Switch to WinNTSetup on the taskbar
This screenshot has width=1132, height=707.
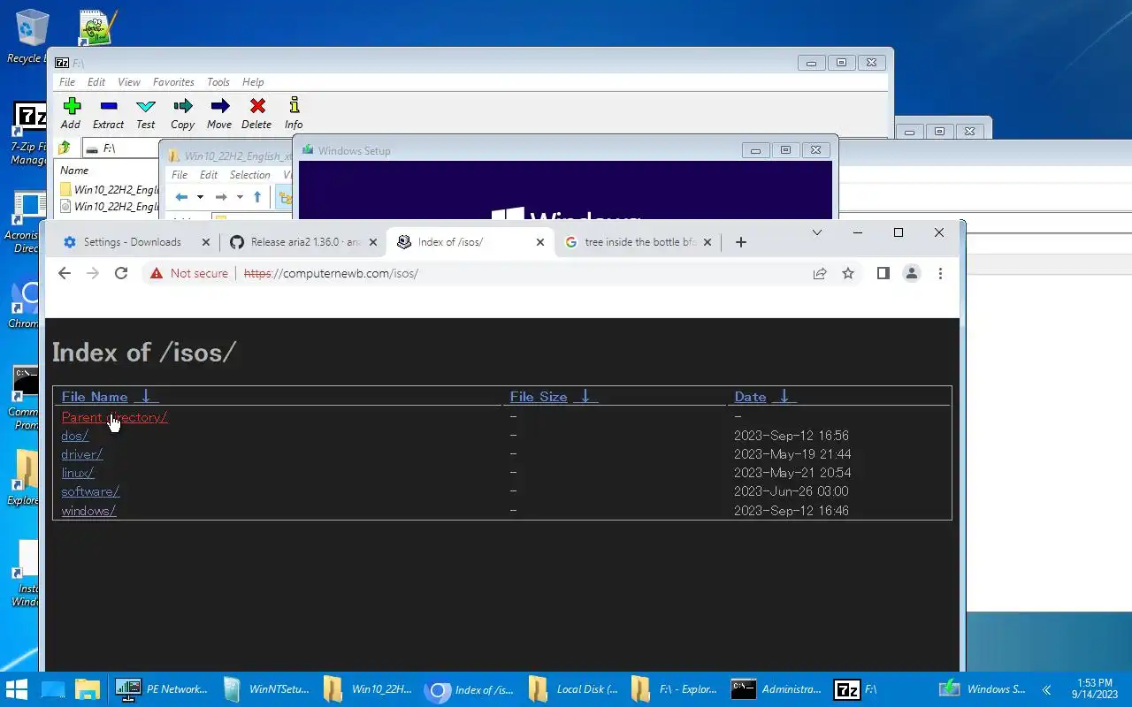coord(265,689)
